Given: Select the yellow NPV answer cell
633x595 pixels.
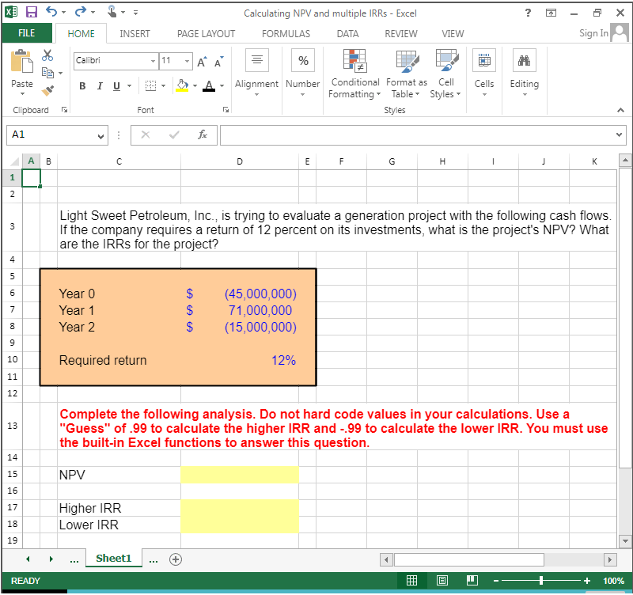Looking at the screenshot, I should coord(239,474).
